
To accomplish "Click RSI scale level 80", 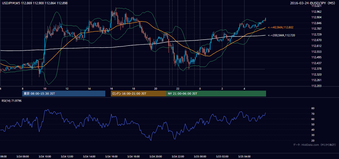I will coord(313,108).
